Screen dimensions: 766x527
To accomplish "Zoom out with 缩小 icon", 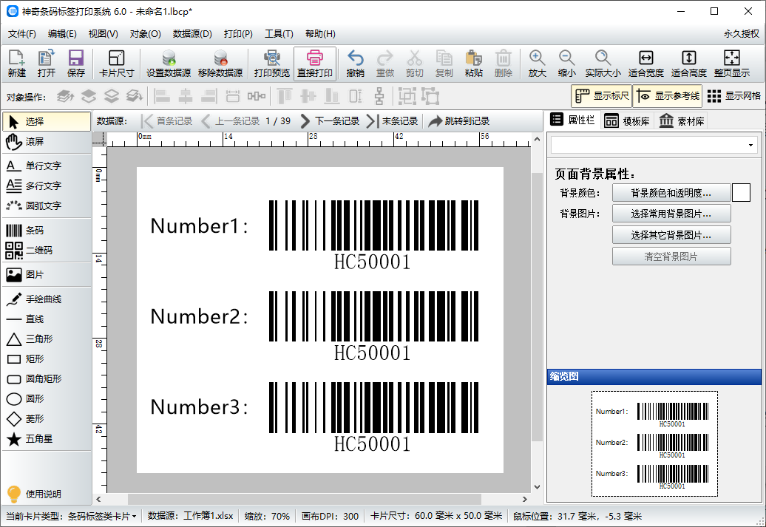I will point(566,63).
